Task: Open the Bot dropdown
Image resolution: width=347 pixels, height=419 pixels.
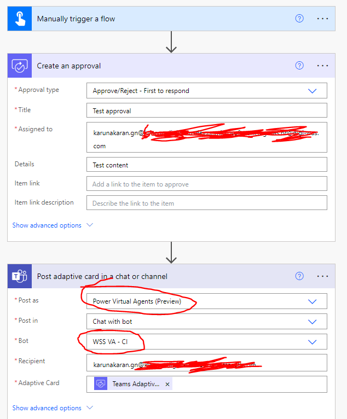Action: [207, 342]
